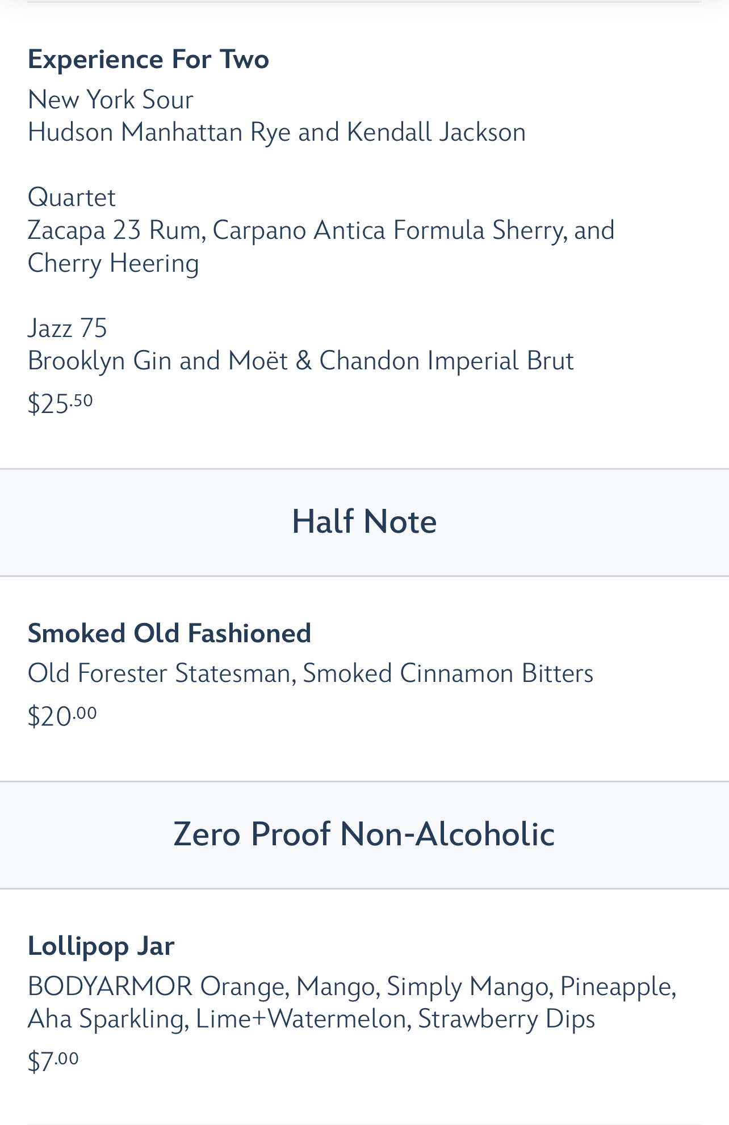Viewport: 729px width, 1125px height.
Task: Select the Jazz 75 cocktail name
Action: tap(67, 328)
